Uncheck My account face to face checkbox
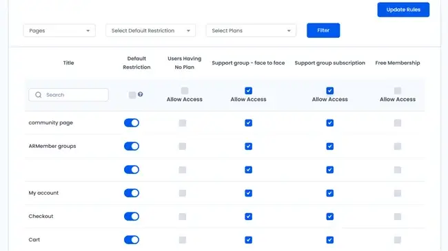Screen dimensions: 448x251 (249, 193)
